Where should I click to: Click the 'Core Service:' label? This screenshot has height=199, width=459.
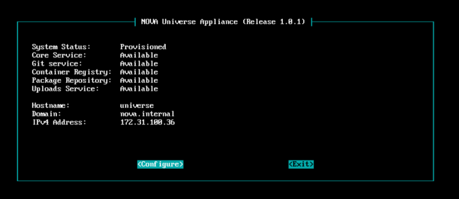point(59,55)
